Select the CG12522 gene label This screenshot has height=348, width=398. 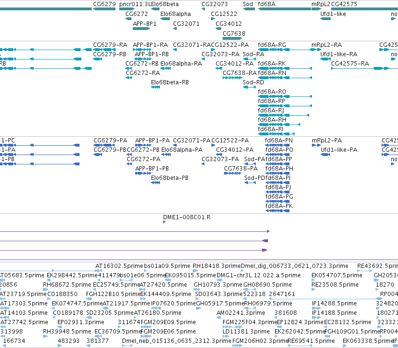point(224,14)
